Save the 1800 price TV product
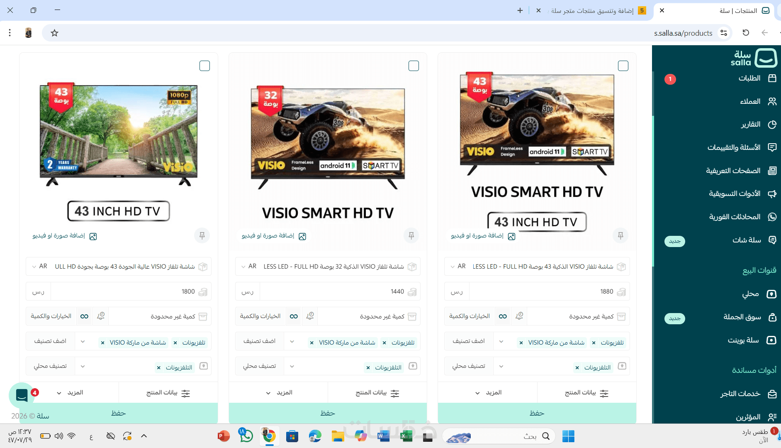 click(119, 413)
